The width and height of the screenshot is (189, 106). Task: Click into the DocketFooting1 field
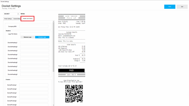point(34,85)
